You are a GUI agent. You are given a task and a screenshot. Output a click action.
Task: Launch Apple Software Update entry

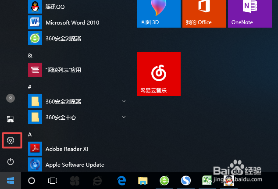[x=78, y=164]
